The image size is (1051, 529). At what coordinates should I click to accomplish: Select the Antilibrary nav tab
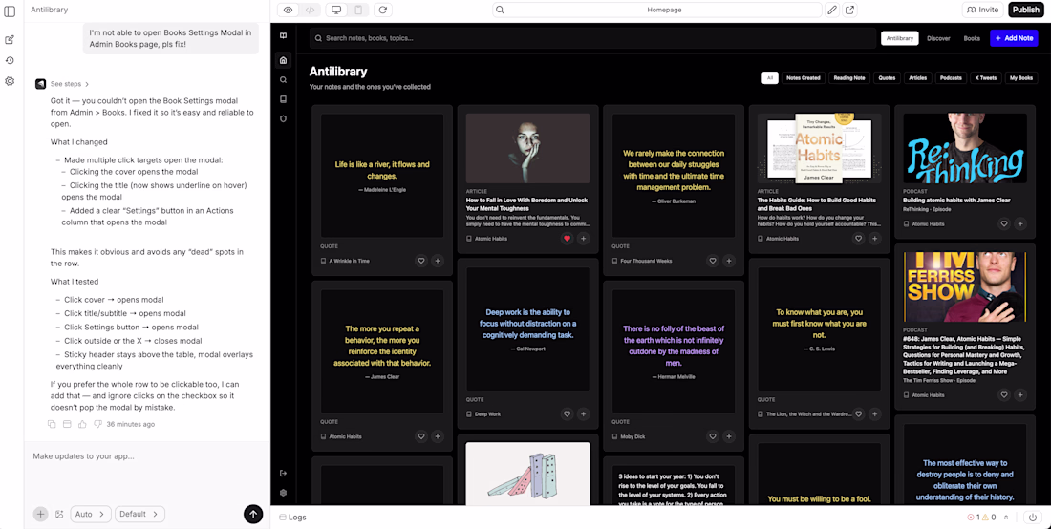coord(899,38)
